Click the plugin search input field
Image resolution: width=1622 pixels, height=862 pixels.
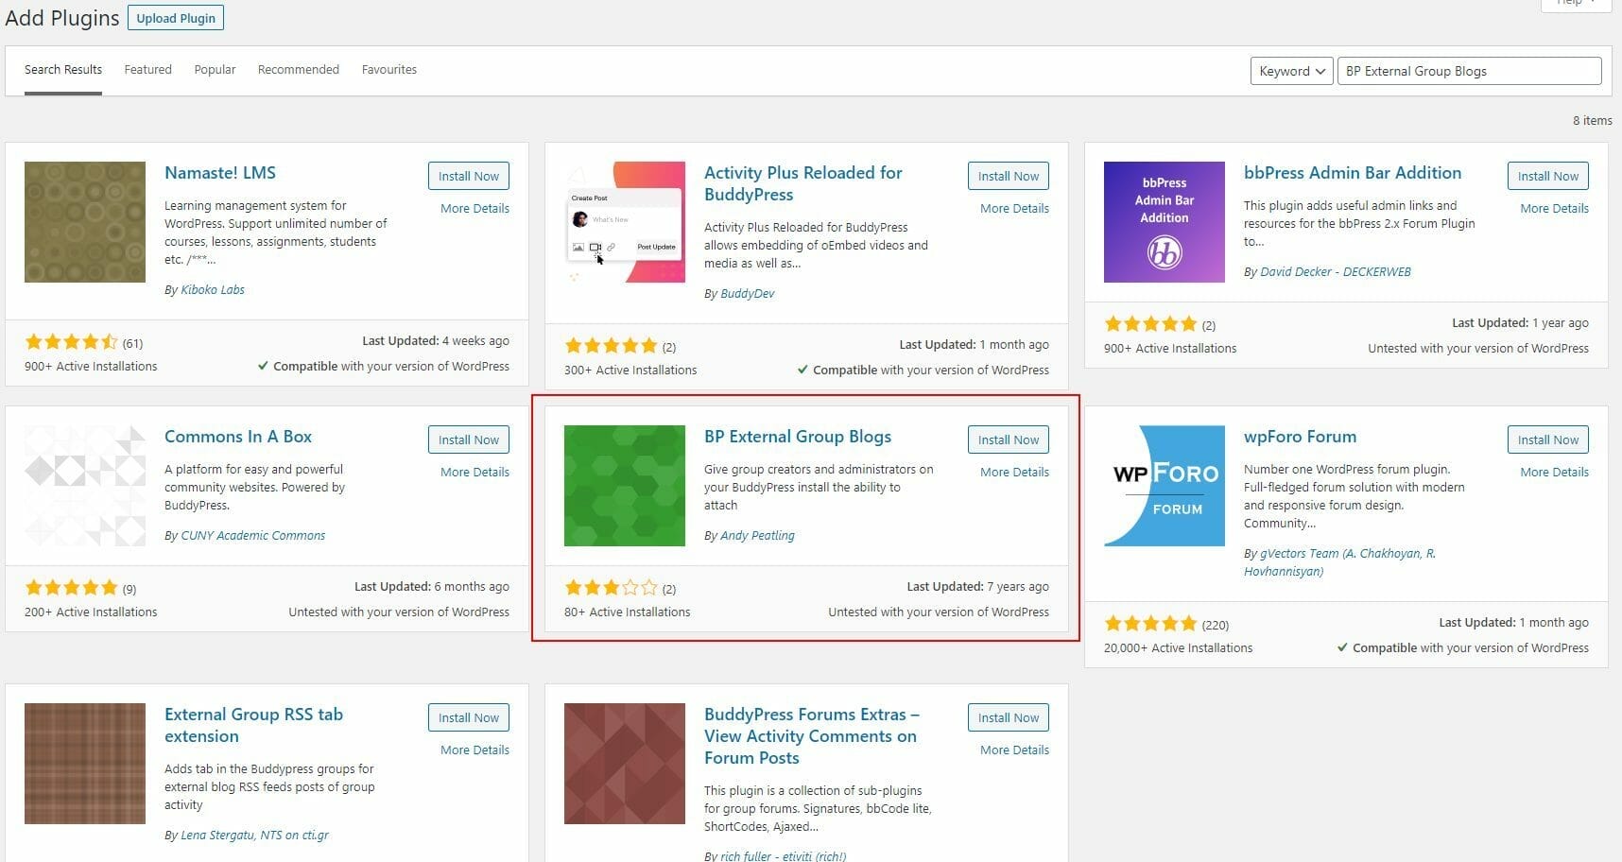coord(1469,71)
